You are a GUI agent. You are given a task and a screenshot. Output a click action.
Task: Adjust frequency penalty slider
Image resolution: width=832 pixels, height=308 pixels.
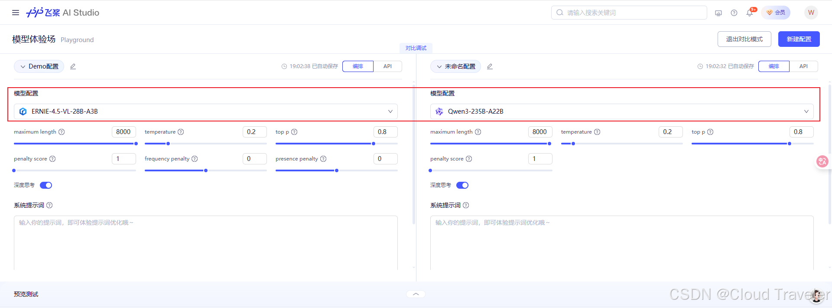click(x=206, y=170)
